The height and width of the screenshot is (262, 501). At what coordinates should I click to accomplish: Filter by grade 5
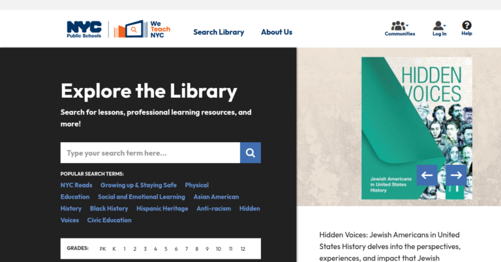(166, 249)
